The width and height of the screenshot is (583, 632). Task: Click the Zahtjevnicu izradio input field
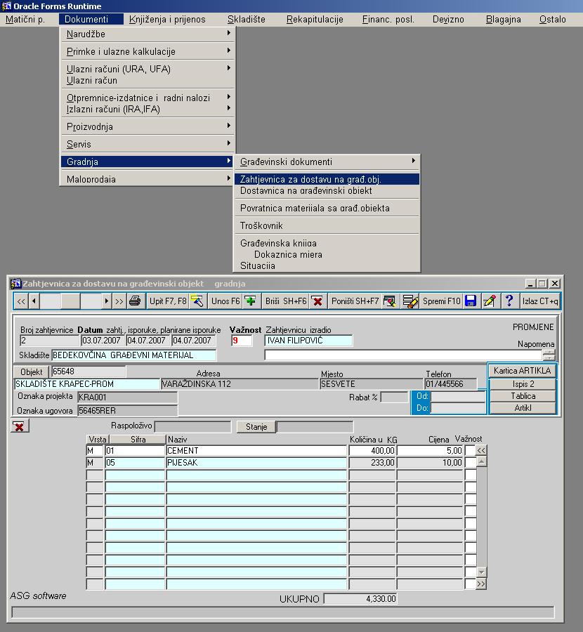tap(308, 341)
